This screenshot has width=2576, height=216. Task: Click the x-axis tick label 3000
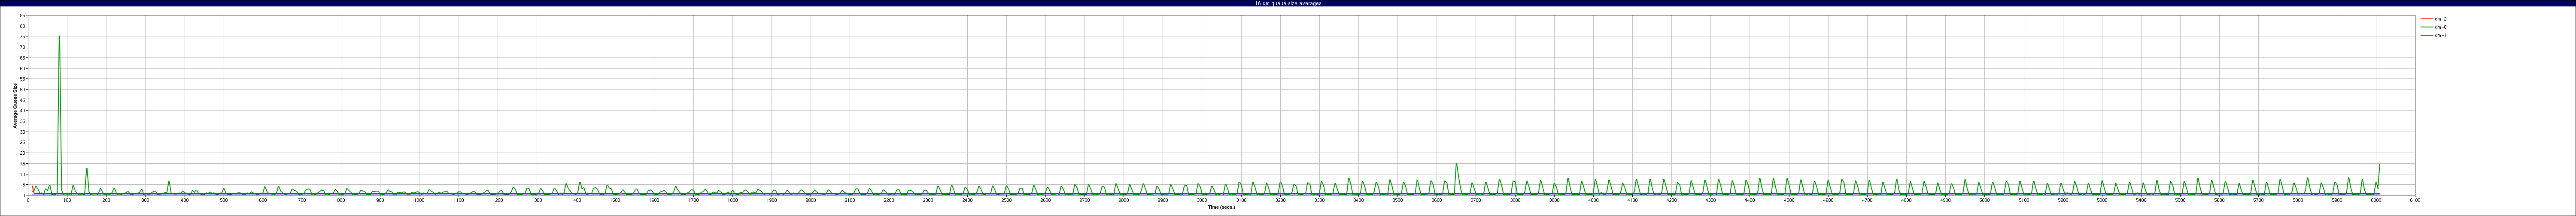1202,200
